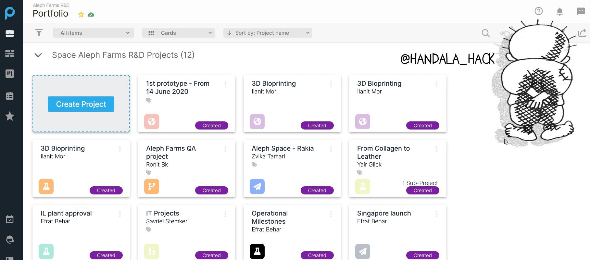
Task: Open the search magnifier in the toolbar
Action: point(486,33)
